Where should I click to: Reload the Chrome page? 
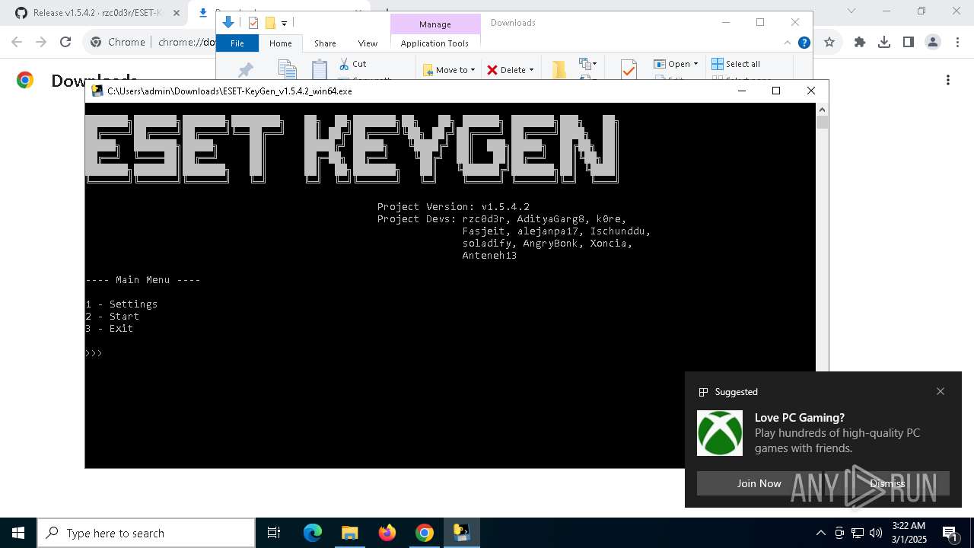pyautogui.click(x=65, y=43)
